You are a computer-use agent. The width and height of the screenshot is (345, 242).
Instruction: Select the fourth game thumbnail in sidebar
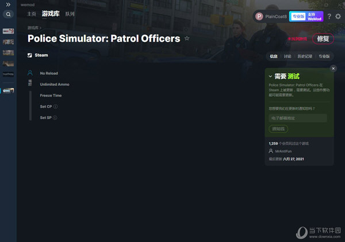(x=8, y=63)
